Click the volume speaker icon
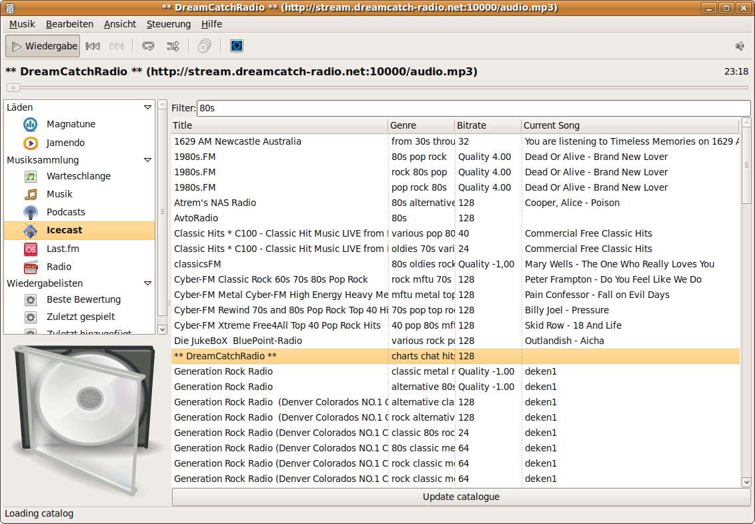The width and height of the screenshot is (755, 524). click(x=740, y=46)
